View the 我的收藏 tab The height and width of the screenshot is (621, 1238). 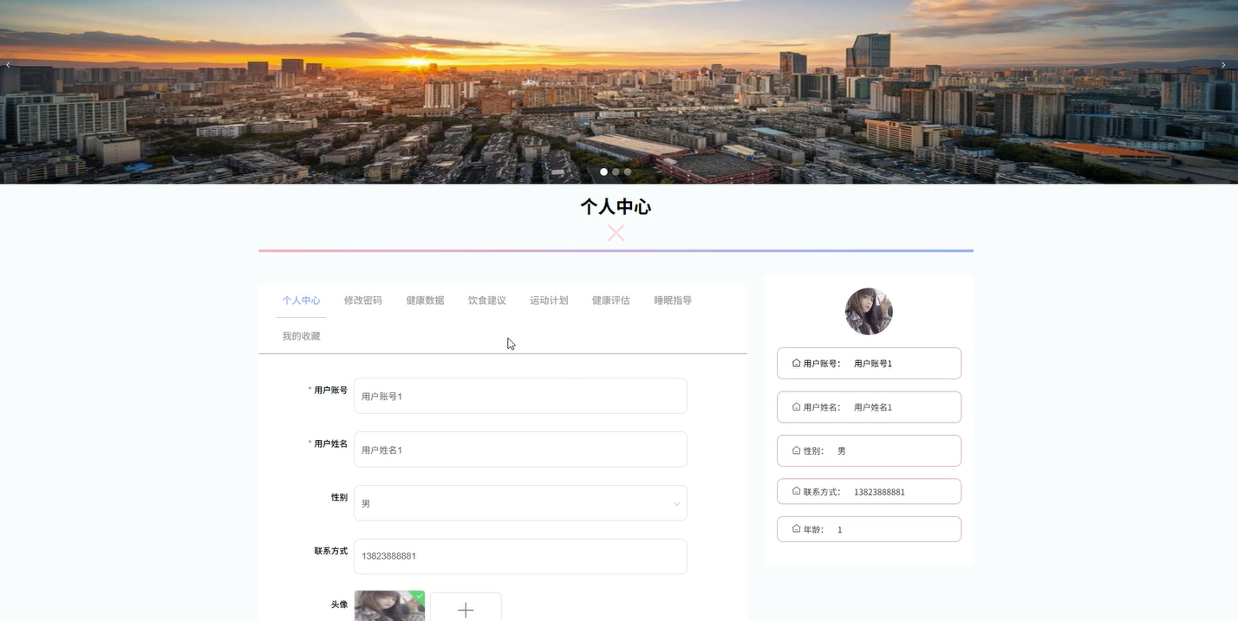tap(301, 336)
